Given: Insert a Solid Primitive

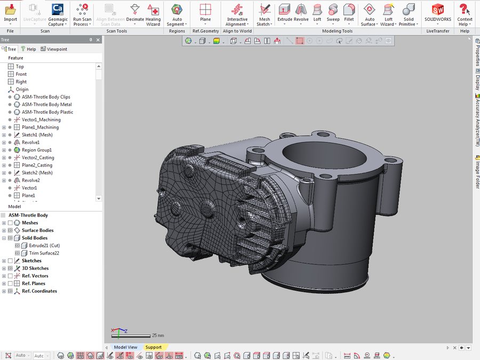Looking at the screenshot, I should click(409, 14).
